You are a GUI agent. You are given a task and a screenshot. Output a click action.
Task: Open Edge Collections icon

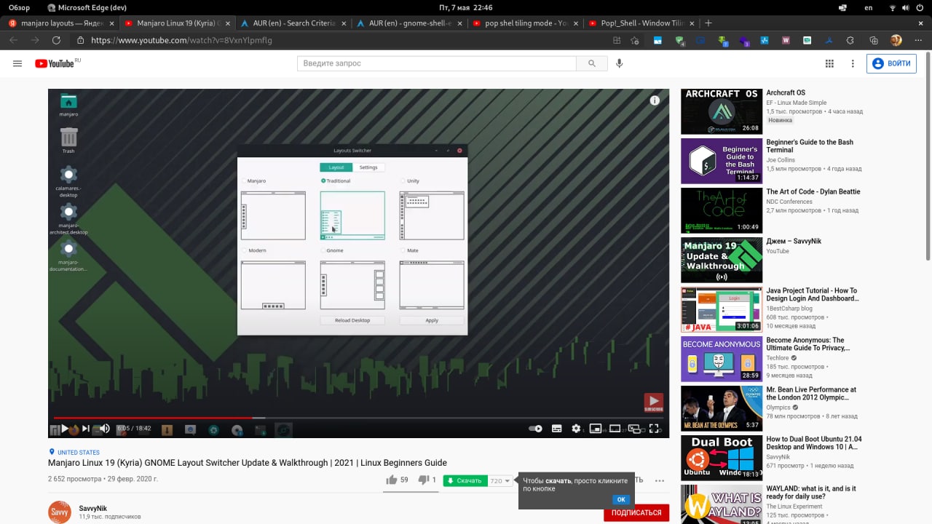point(872,41)
